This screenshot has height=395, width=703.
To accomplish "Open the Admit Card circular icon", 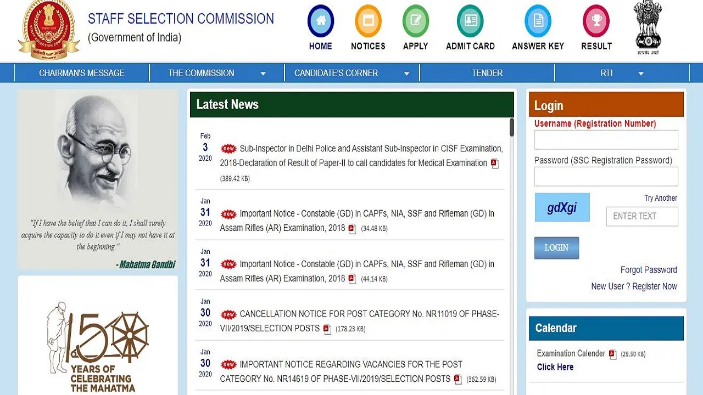I will coord(470,21).
